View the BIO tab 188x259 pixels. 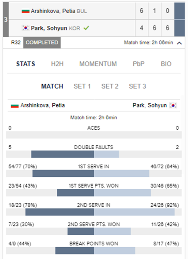coord(166,64)
